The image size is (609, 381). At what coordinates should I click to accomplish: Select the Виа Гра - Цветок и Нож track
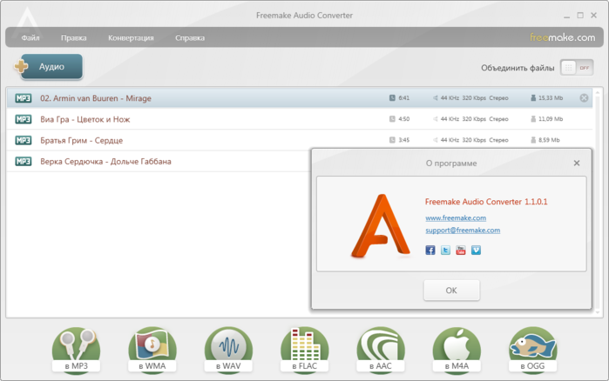[300, 119]
